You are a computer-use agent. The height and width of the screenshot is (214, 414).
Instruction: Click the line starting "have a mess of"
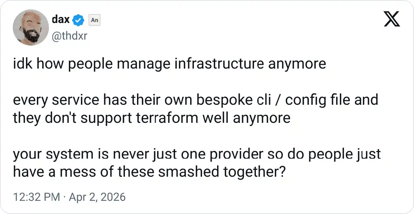[149, 172]
